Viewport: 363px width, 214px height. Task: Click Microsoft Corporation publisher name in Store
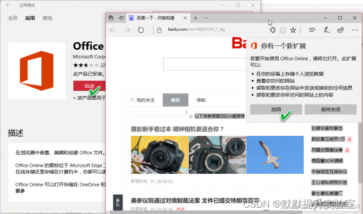pyautogui.click(x=90, y=57)
